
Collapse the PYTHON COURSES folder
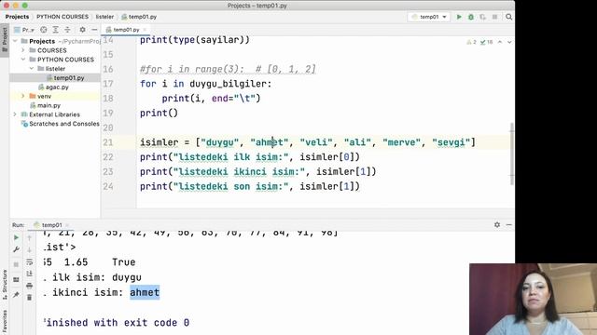tap(22, 60)
